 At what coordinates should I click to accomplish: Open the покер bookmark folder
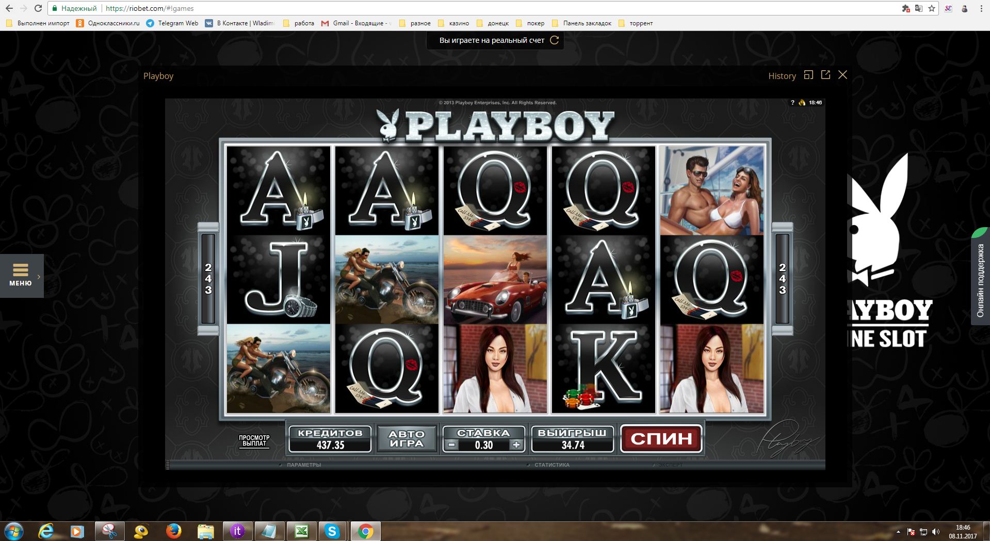(x=530, y=23)
